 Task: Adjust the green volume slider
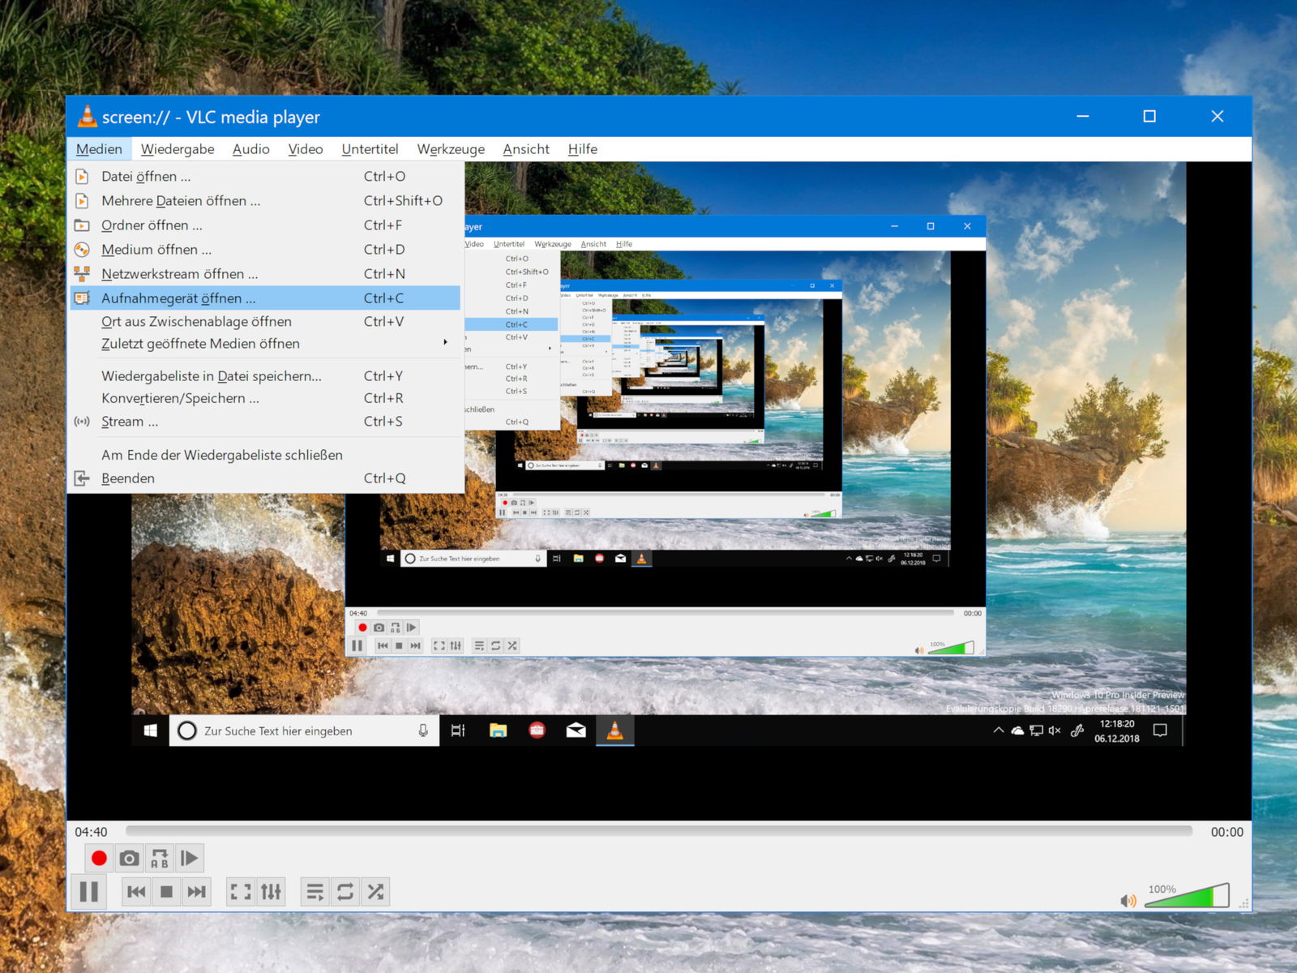point(1187,895)
